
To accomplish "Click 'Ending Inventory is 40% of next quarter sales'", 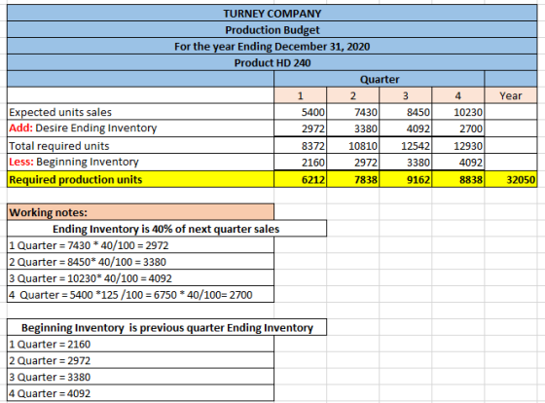I will coord(166,229).
